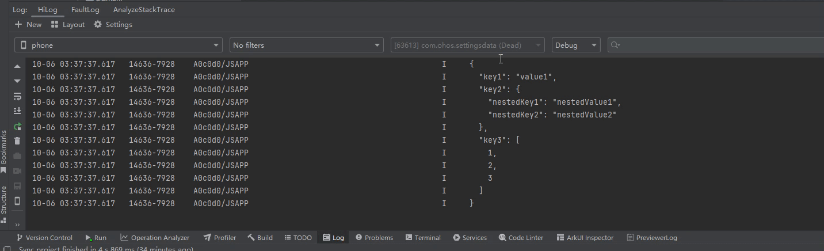
Task: Click the screen record video icon
Action: coord(17,171)
